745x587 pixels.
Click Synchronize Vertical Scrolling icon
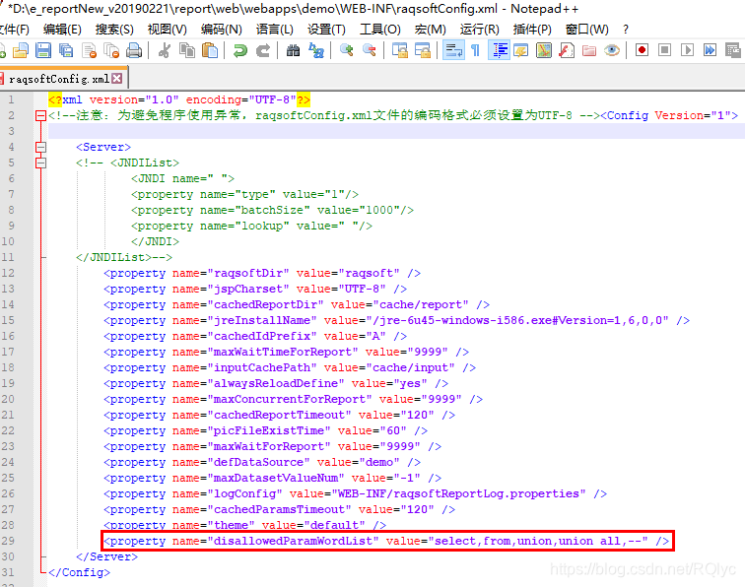click(x=399, y=50)
